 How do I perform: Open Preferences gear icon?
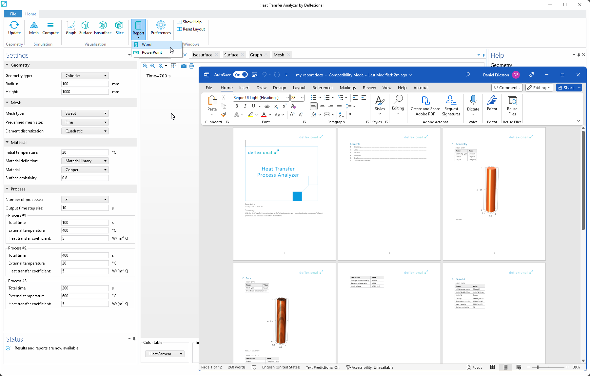(x=161, y=28)
